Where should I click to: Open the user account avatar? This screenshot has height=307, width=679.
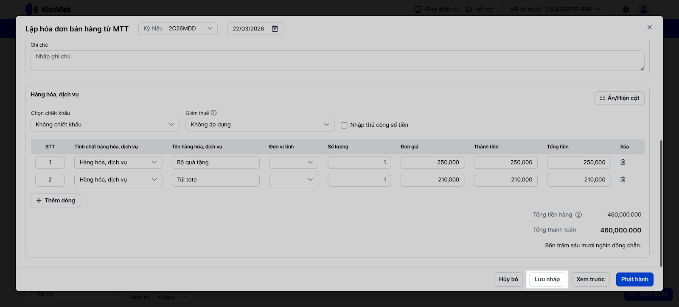pyautogui.click(x=644, y=9)
